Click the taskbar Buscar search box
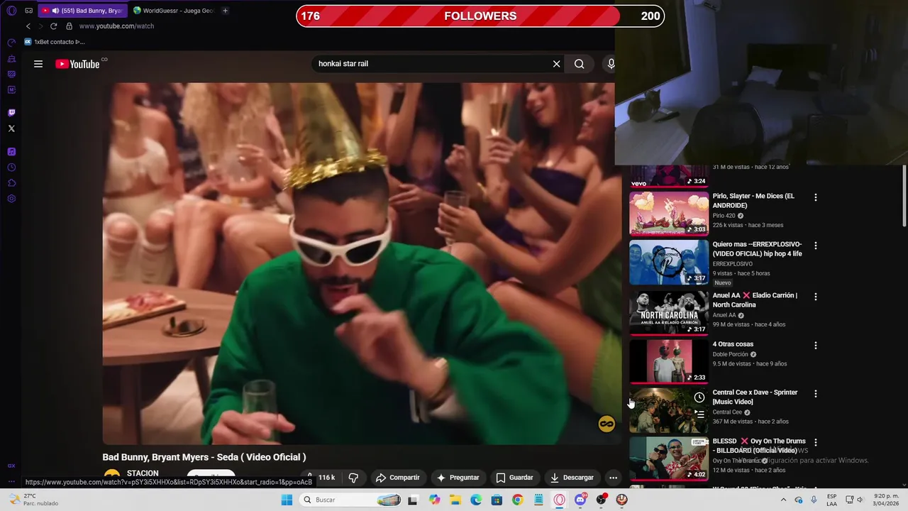This screenshot has height=511, width=908. (350, 500)
